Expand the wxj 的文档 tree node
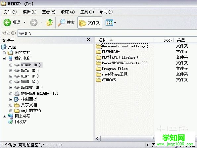The height and width of the screenshot is (148, 197). (x=11, y=111)
